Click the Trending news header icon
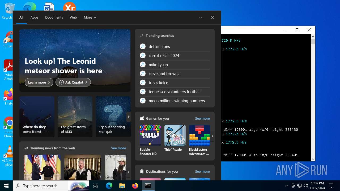The width and height of the screenshot is (340, 191). [26, 148]
